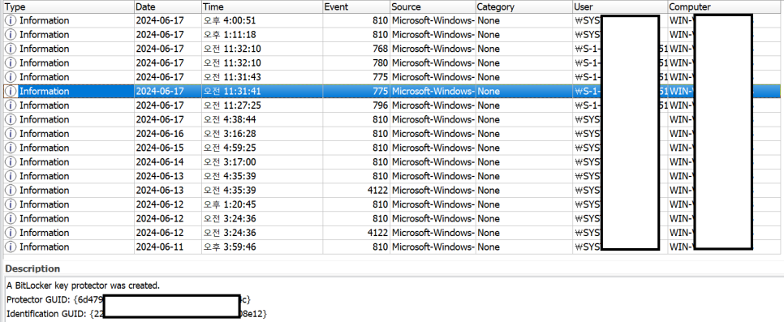Select the info icon beside event 768
Screen dimensions: 784x322
[x=10, y=49]
